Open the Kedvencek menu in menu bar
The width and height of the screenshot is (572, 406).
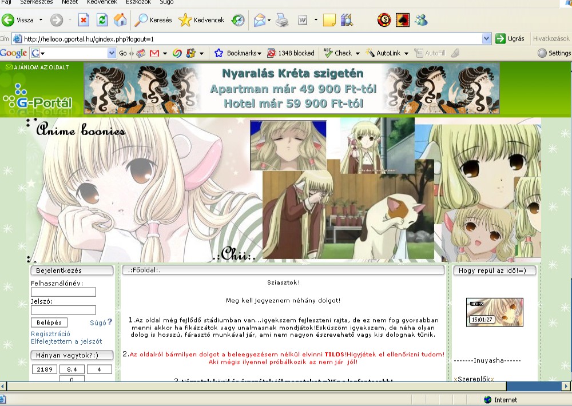pyautogui.click(x=102, y=2)
